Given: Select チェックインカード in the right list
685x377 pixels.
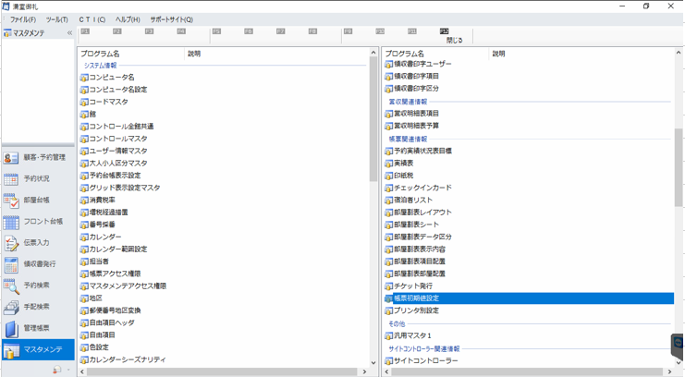Looking at the screenshot, I should point(422,188).
